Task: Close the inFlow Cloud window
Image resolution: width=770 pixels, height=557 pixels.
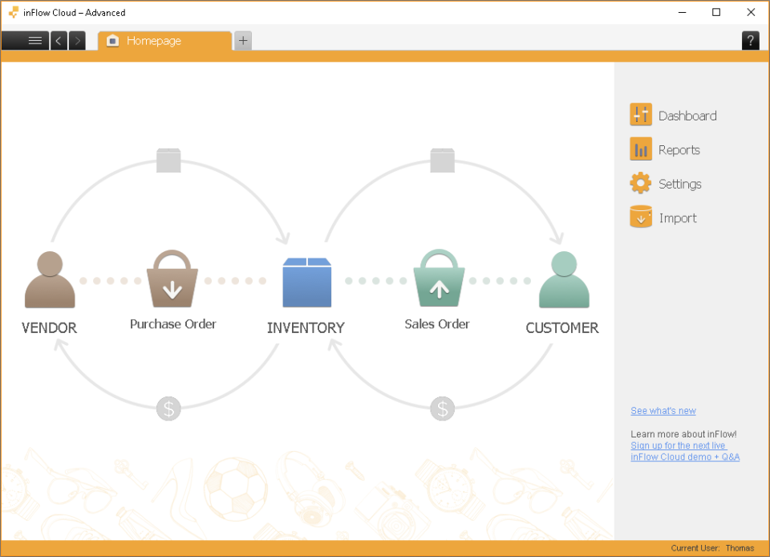Action: 751,12
